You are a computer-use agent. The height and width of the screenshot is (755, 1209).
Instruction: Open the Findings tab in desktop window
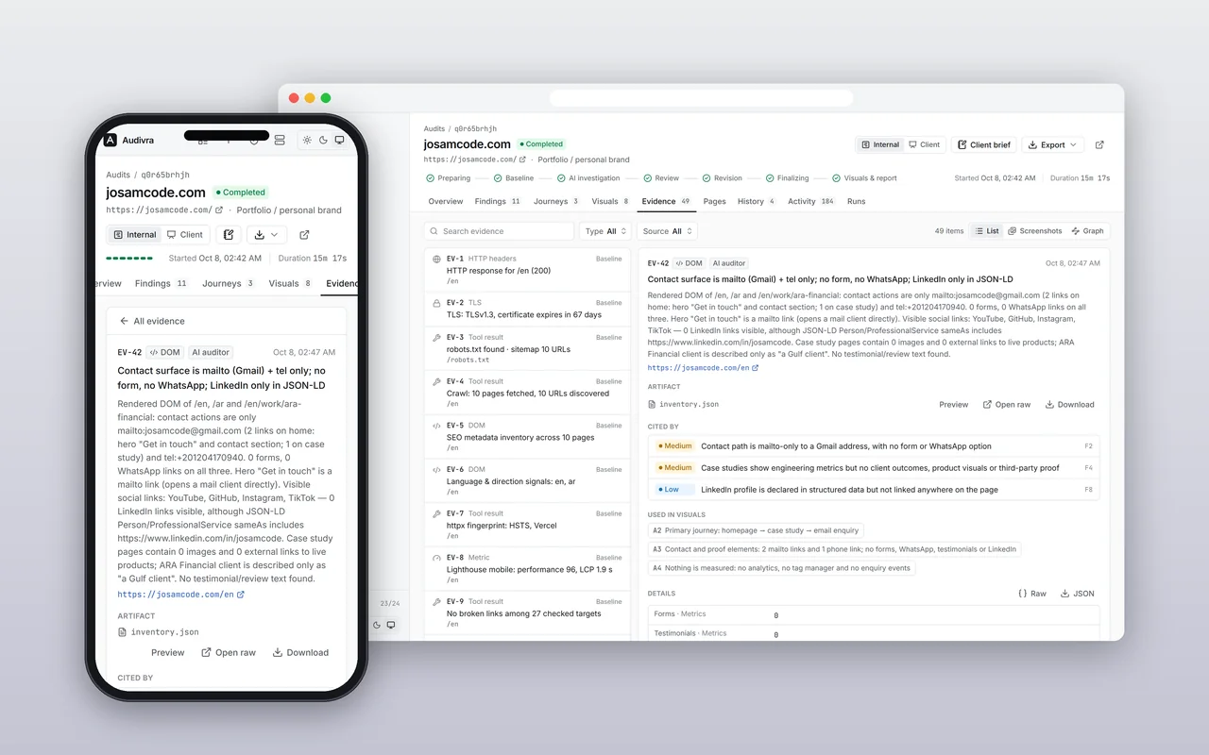[x=498, y=201]
